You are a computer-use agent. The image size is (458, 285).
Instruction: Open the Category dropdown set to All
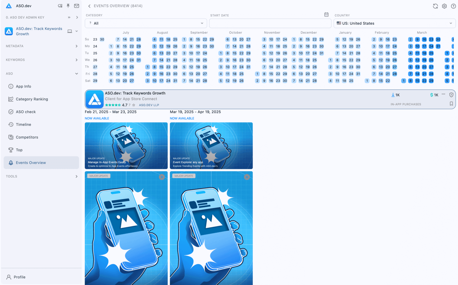coord(145,23)
